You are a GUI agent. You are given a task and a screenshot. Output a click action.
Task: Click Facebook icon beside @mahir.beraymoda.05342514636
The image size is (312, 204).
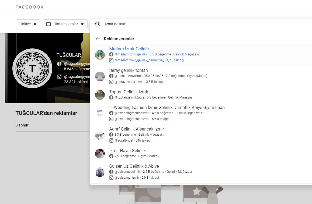pos(111,76)
